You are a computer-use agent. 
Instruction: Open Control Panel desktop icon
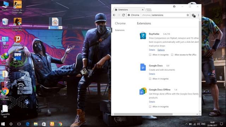pyautogui.click(x=5, y=42)
